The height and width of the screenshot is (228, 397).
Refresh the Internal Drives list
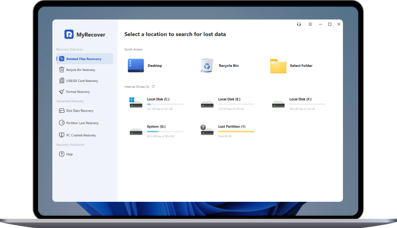[x=153, y=87]
